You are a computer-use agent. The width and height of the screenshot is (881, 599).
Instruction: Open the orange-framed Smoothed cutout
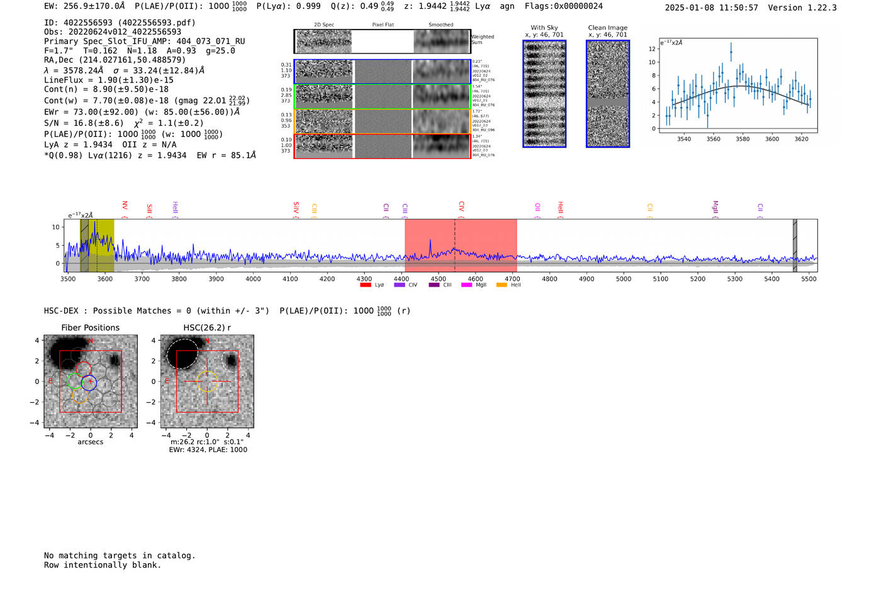click(441, 121)
